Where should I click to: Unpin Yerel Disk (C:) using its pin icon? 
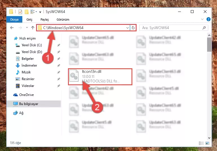tap(59, 45)
